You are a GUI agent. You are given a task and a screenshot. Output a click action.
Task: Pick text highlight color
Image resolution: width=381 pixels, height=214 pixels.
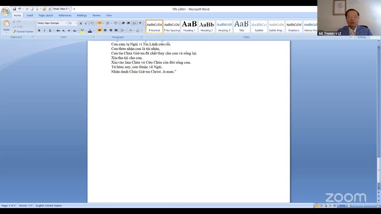click(x=82, y=30)
